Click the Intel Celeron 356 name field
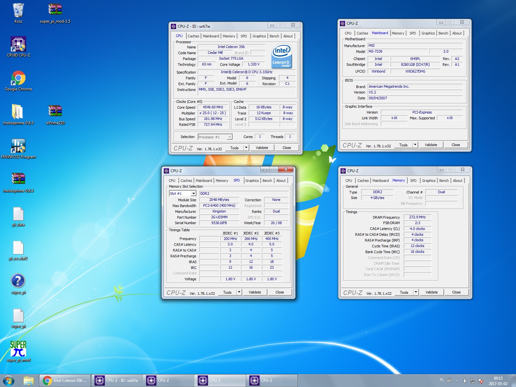This screenshot has width=516, height=387. (231, 47)
